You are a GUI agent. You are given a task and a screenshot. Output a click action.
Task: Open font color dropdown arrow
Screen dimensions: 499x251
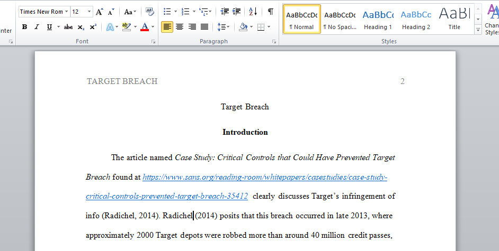pyautogui.click(x=153, y=27)
